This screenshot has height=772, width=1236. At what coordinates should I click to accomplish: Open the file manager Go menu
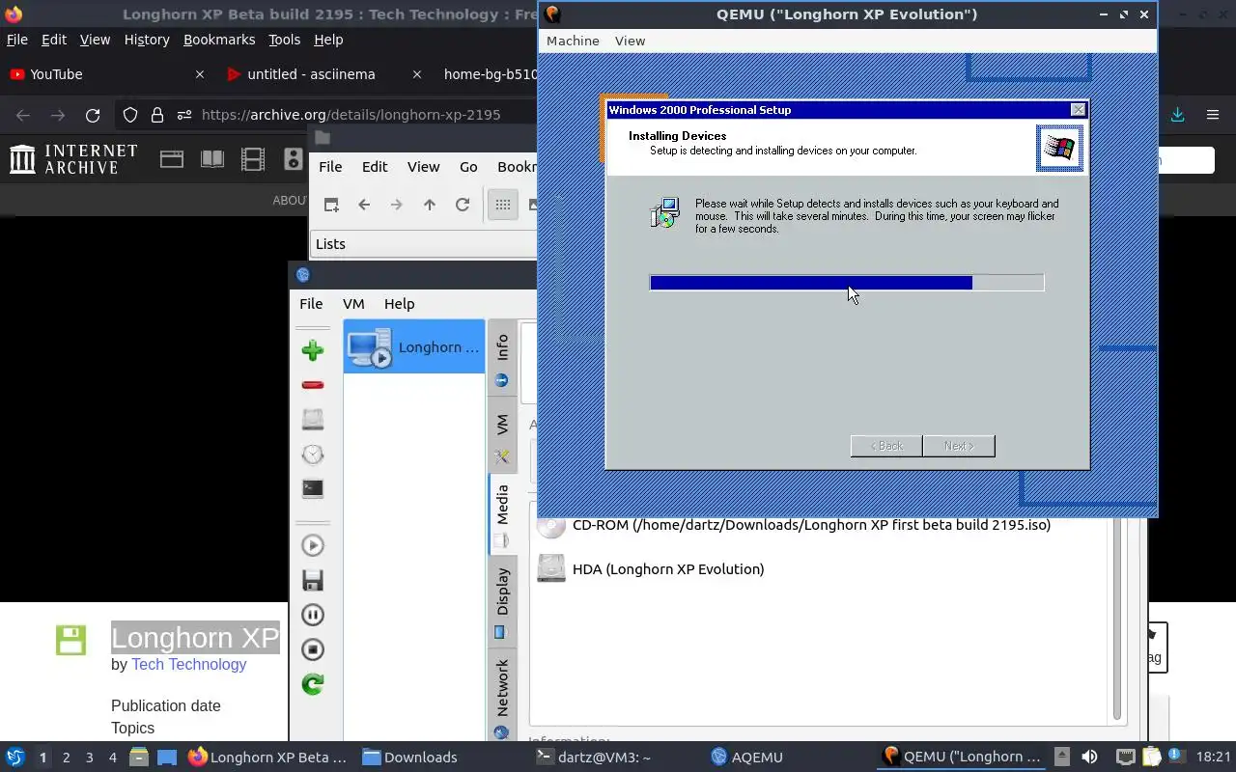coord(468,167)
